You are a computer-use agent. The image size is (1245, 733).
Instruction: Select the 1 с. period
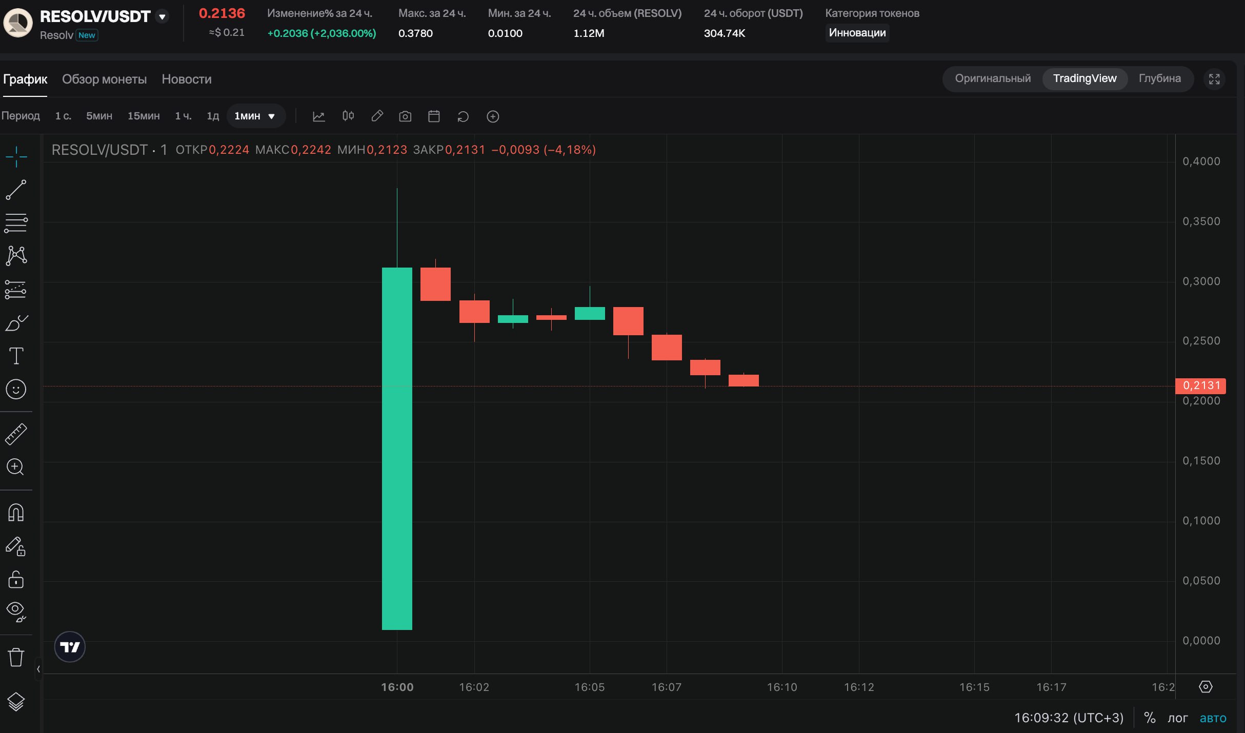point(63,116)
